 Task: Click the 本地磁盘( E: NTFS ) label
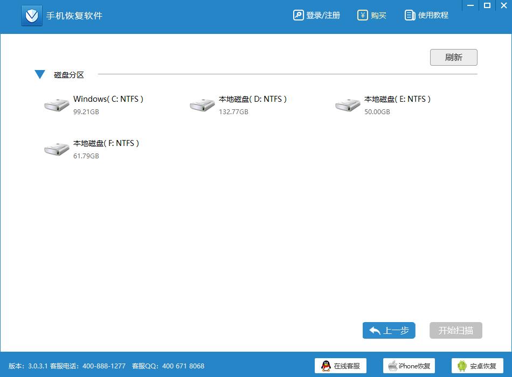point(397,99)
